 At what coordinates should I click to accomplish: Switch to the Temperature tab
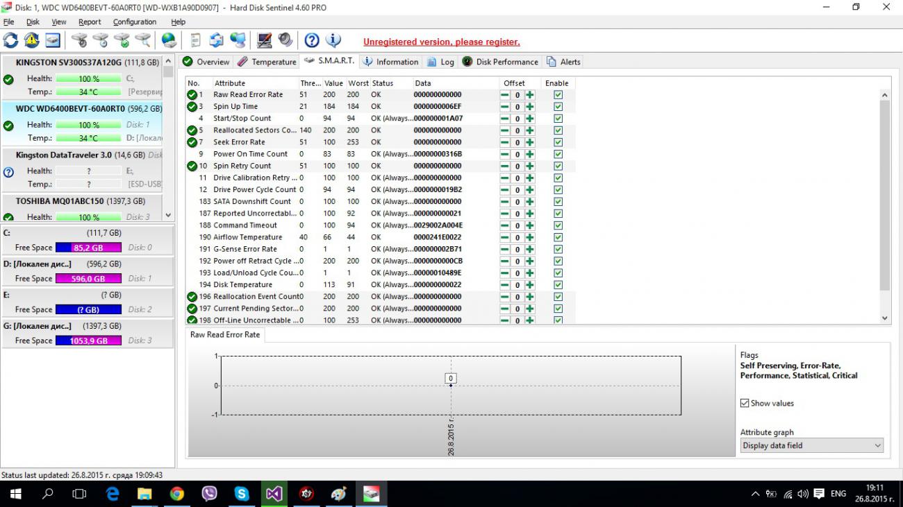tap(267, 62)
